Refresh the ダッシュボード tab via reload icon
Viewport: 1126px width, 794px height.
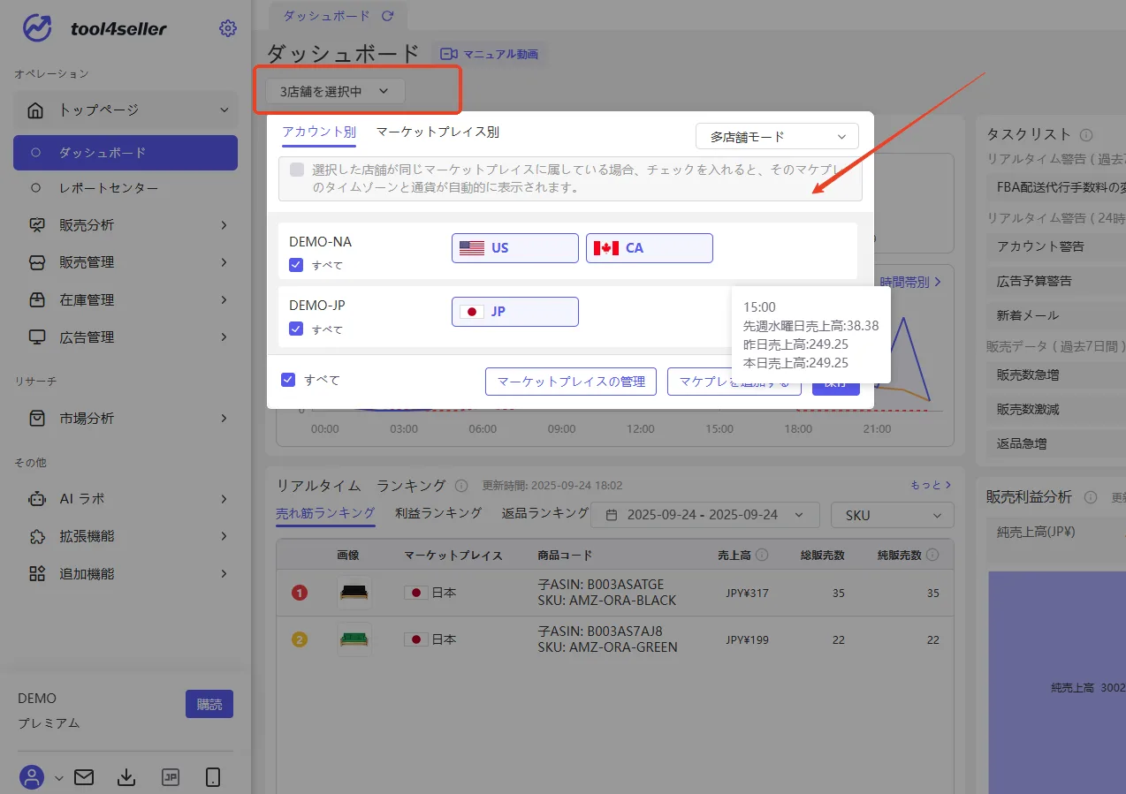[x=387, y=16]
